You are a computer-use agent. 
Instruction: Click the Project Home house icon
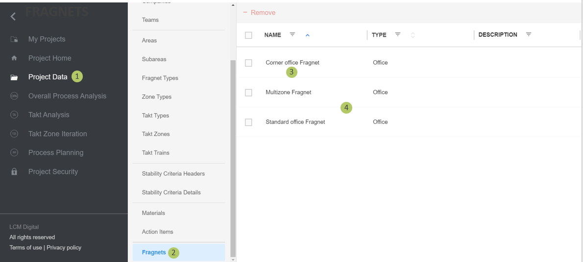[x=14, y=58]
